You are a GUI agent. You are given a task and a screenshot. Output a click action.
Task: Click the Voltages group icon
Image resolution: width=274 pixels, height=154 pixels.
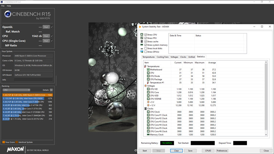click(x=145, y=86)
